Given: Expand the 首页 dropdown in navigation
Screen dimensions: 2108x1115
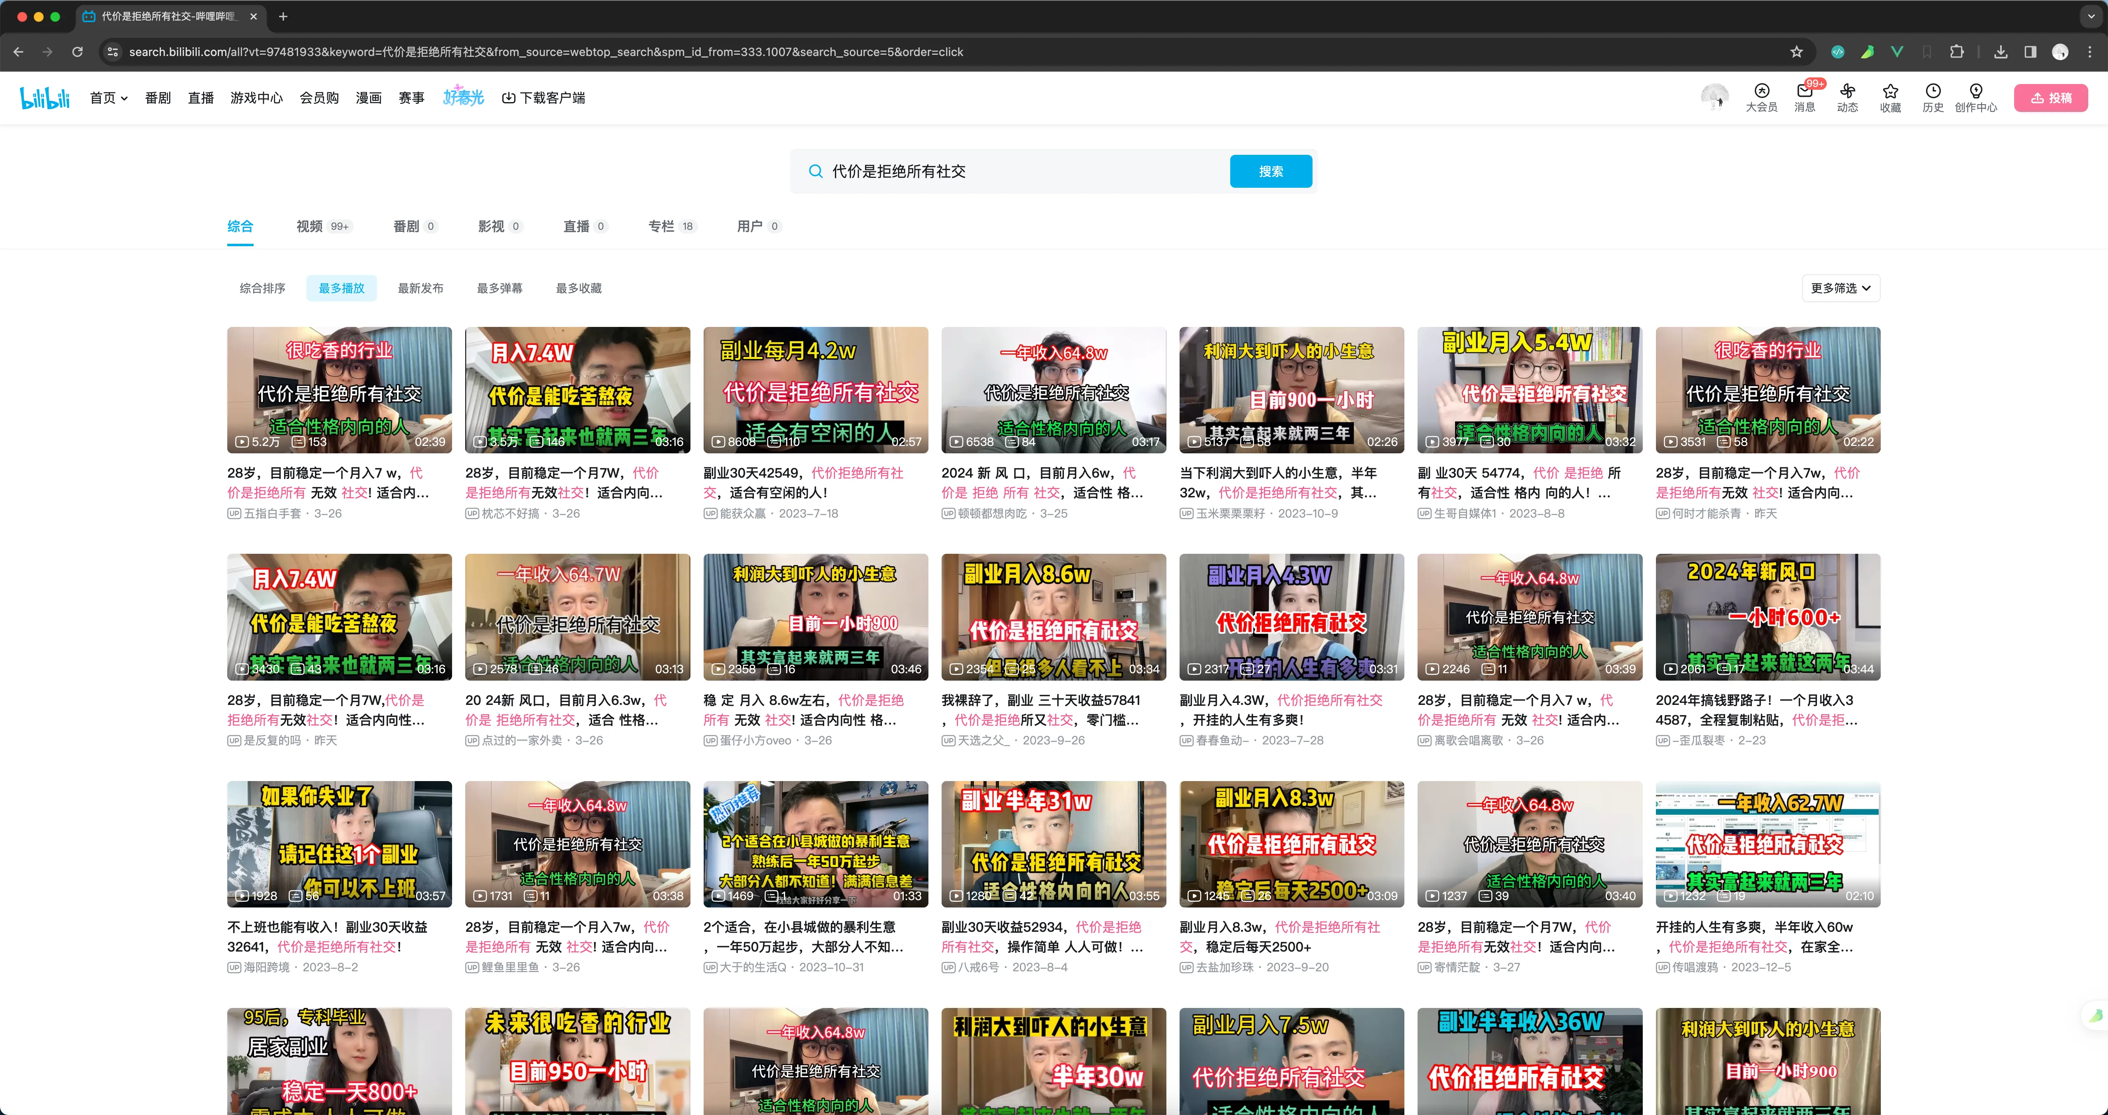Looking at the screenshot, I should (x=109, y=98).
